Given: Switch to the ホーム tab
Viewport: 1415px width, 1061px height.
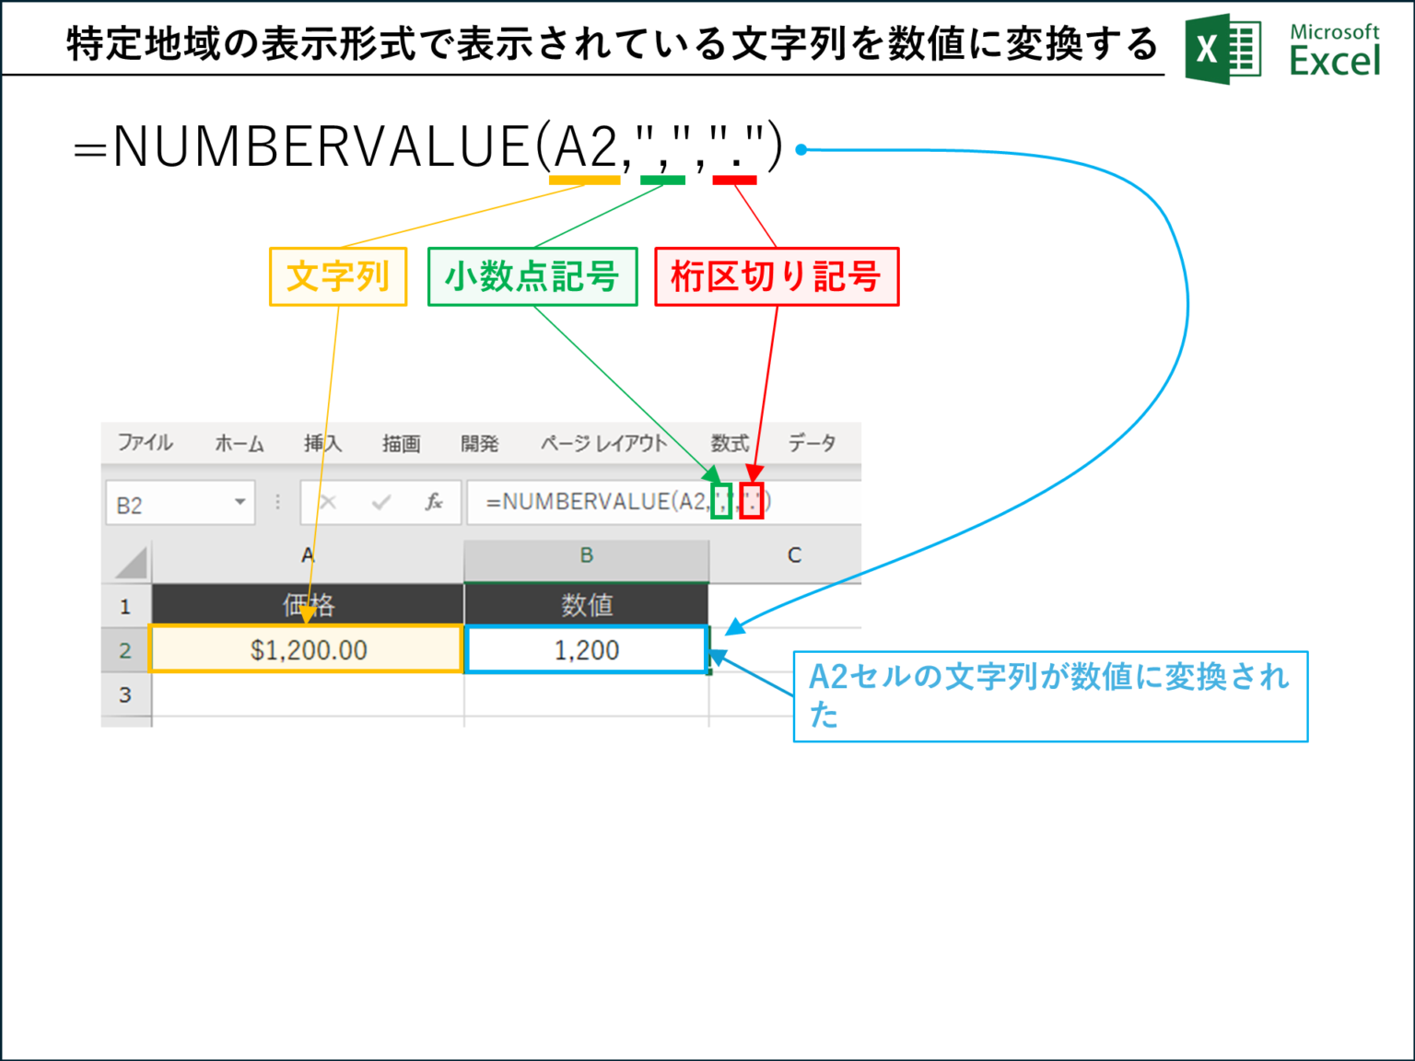Looking at the screenshot, I should coord(240,444).
